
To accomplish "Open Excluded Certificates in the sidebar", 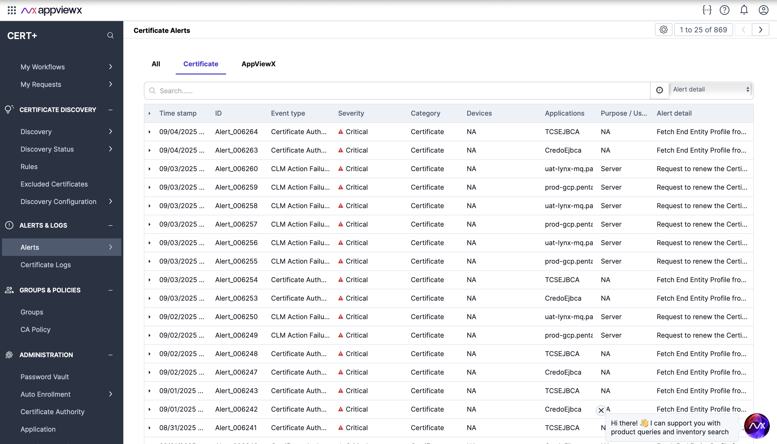I will point(54,184).
